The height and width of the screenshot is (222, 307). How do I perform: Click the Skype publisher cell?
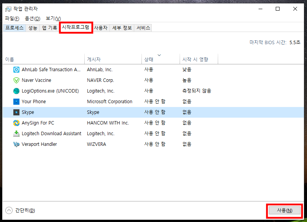93,112
